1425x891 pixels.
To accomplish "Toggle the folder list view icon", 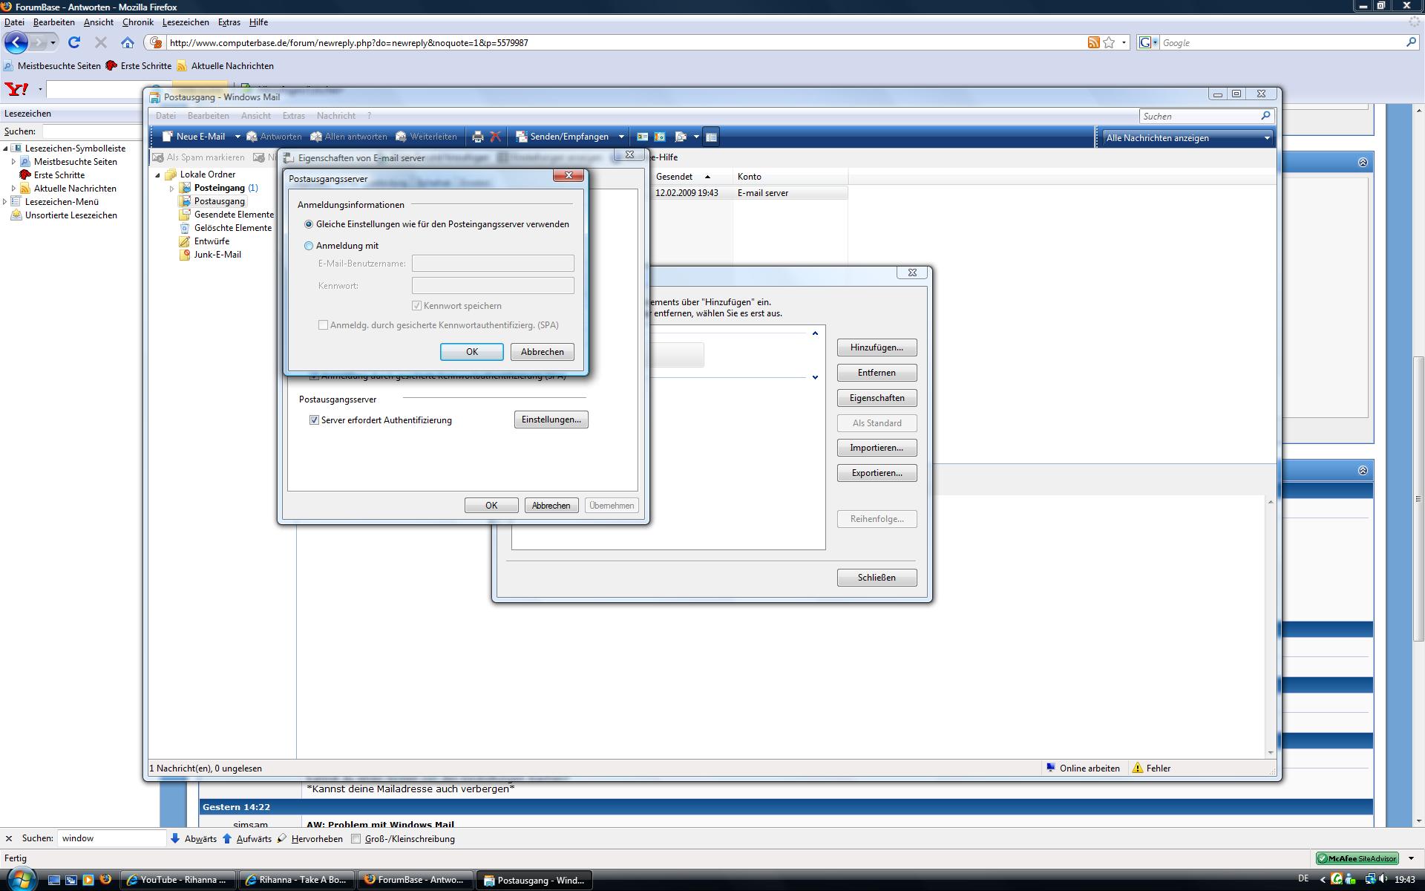I will 711,137.
